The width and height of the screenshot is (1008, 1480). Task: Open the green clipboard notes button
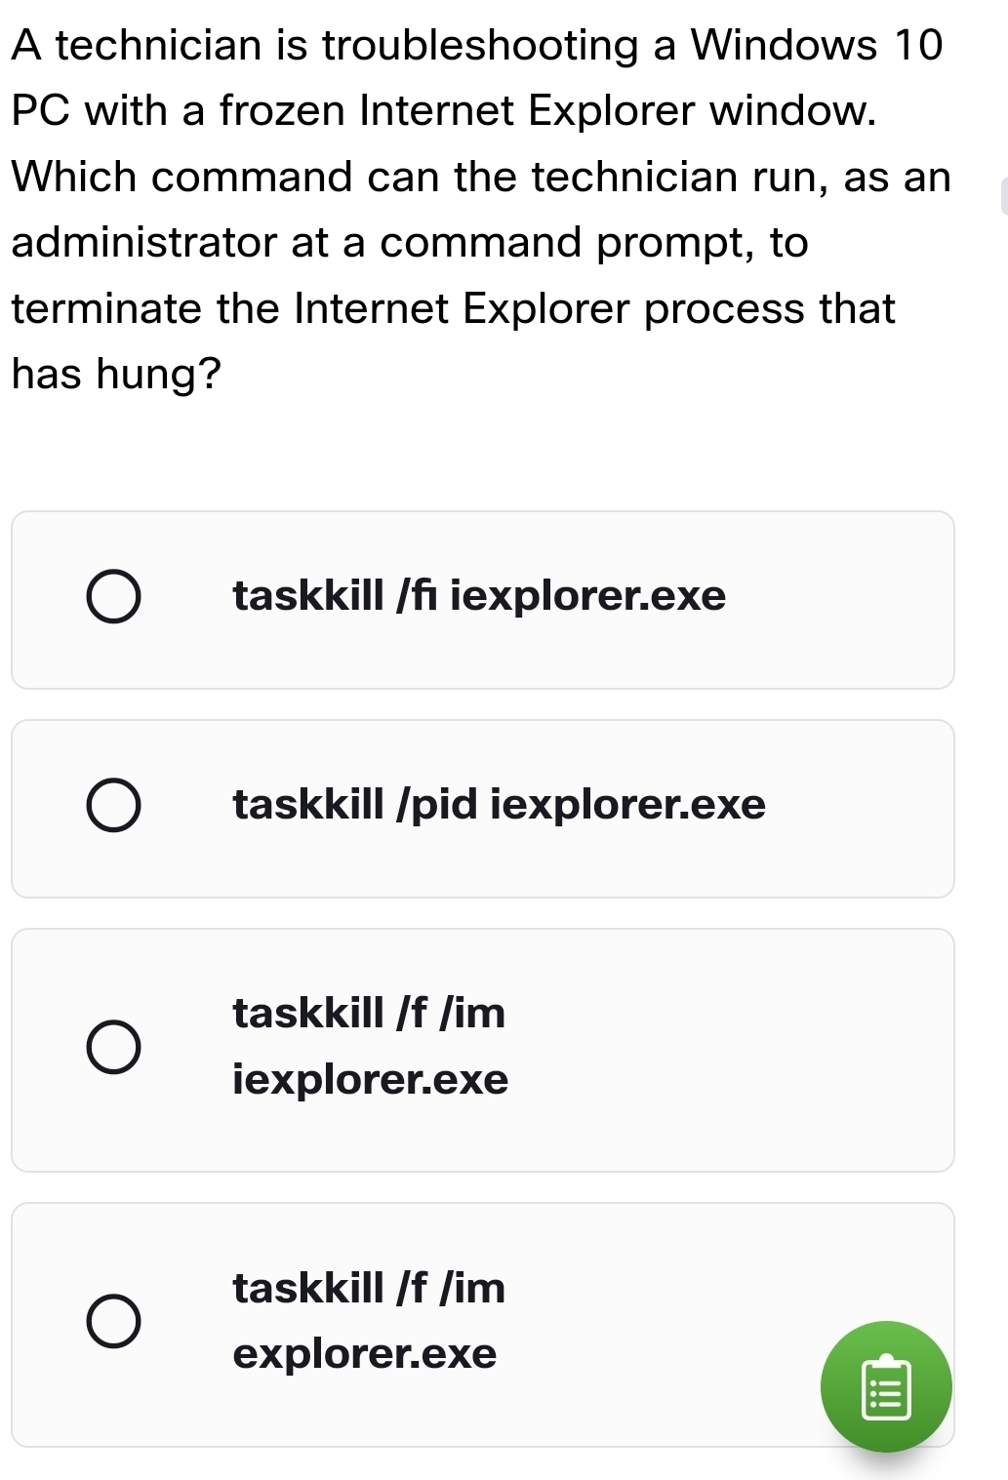[886, 1385]
